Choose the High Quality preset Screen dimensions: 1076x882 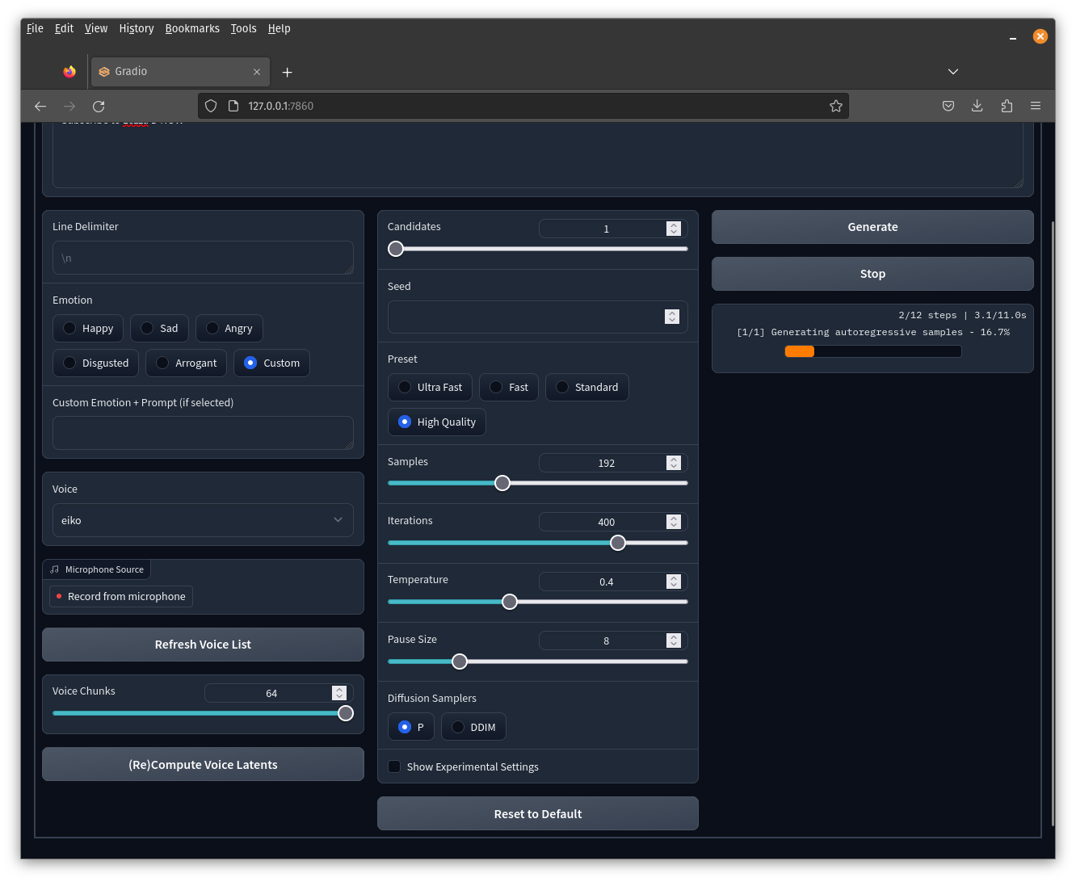coord(436,422)
